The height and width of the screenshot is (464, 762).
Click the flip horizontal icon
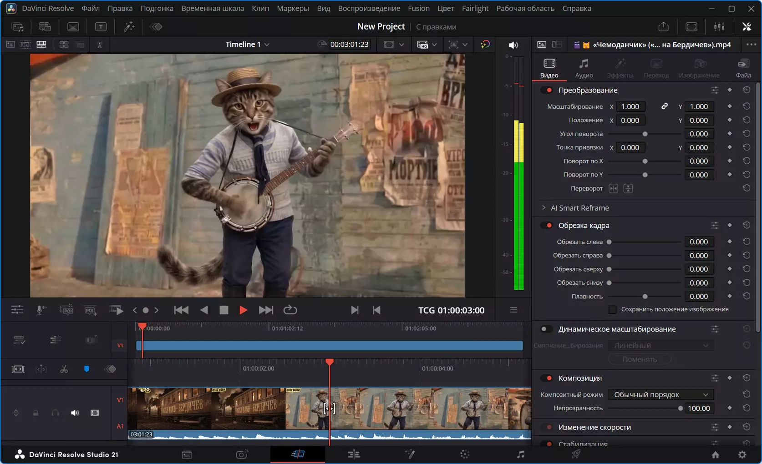coord(613,188)
